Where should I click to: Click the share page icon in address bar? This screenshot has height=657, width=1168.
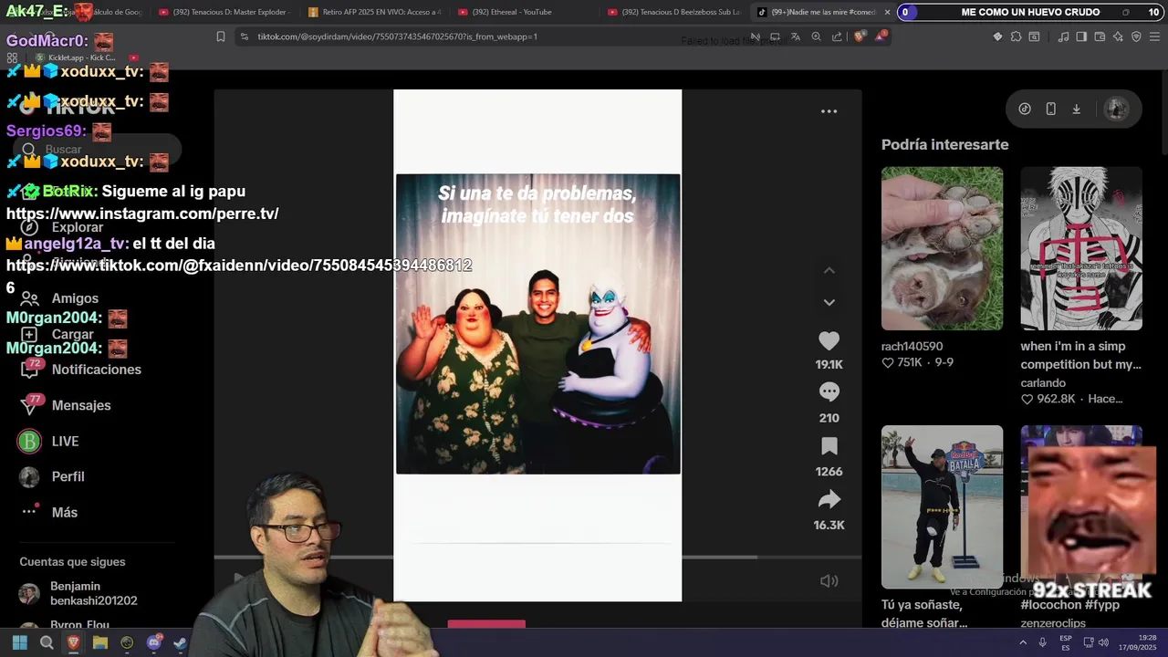[837, 36]
